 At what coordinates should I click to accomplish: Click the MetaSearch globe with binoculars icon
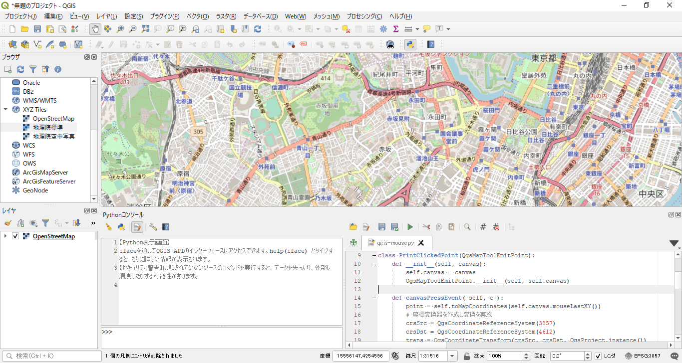pyautogui.click(x=390, y=44)
